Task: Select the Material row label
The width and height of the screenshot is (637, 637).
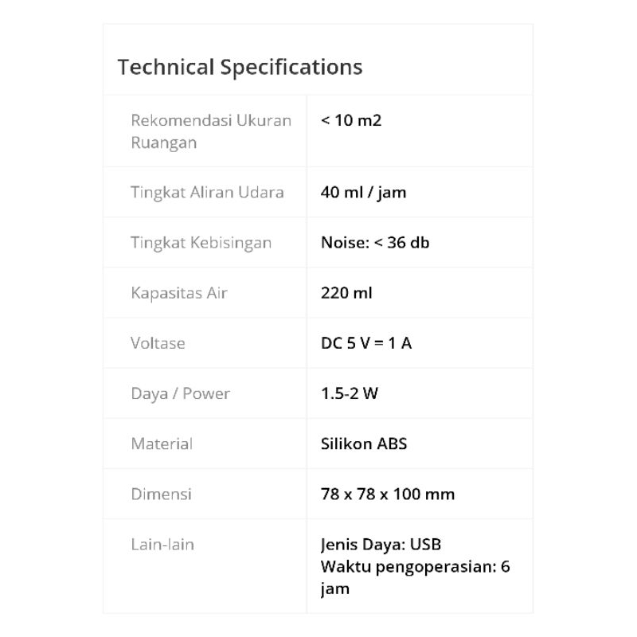Action: point(162,444)
